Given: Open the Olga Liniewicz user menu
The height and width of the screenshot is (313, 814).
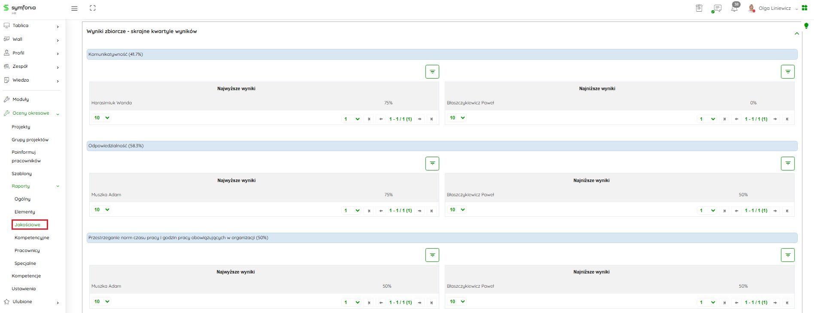Looking at the screenshot, I should click(x=774, y=8).
